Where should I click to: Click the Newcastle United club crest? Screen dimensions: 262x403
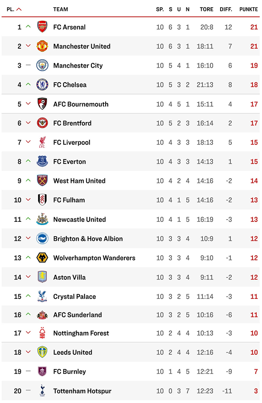click(42, 219)
